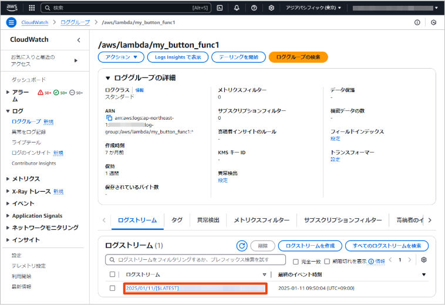Click the info circle icon near breadcrumb
The height and width of the screenshot is (305, 445).
417,22
